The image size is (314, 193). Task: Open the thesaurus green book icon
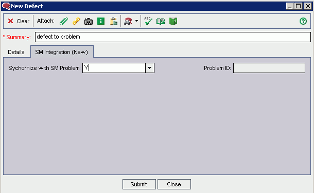[173, 21]
